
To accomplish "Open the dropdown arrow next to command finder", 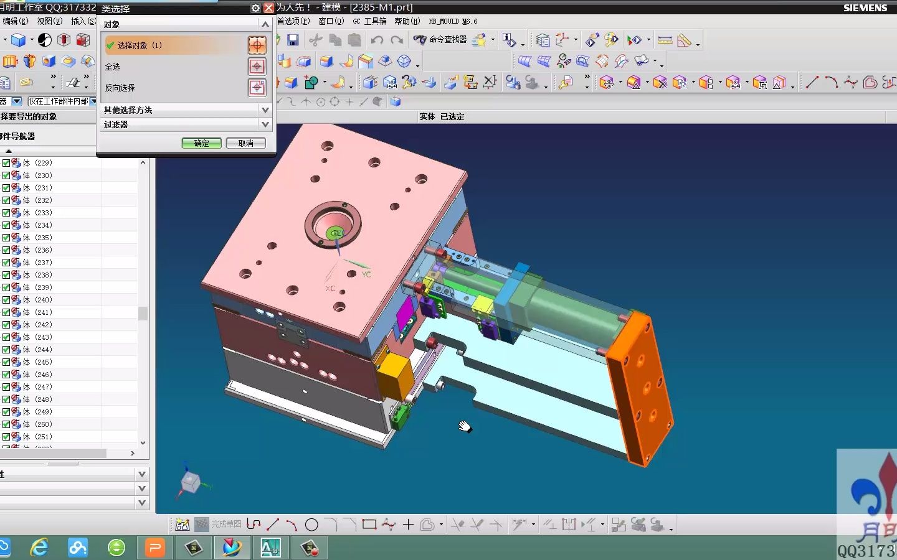I will [x=493, y=40].
